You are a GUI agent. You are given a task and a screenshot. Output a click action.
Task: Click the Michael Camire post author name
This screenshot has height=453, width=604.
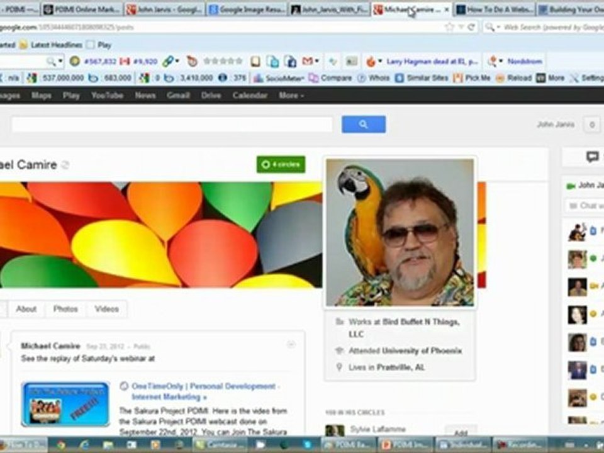[50, 346]
